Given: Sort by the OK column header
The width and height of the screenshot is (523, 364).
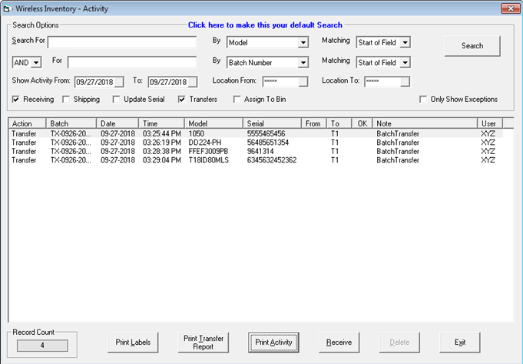Looking at the screenshot, I should coord(362,123).
